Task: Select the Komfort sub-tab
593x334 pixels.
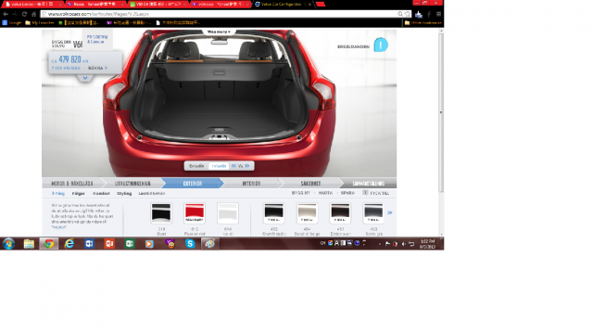Action: pyautogui.click(x=101, y=194)
